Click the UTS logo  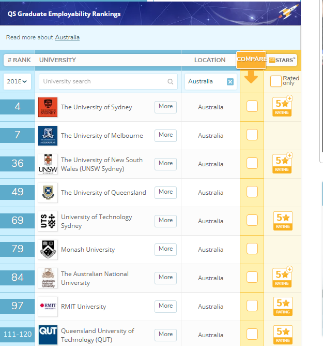48,221
